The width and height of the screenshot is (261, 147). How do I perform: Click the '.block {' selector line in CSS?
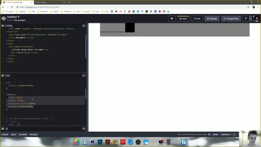click(x=11, y=94)
